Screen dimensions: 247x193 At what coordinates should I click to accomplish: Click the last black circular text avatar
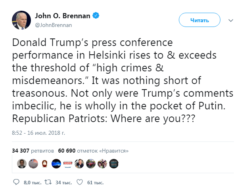114,163
